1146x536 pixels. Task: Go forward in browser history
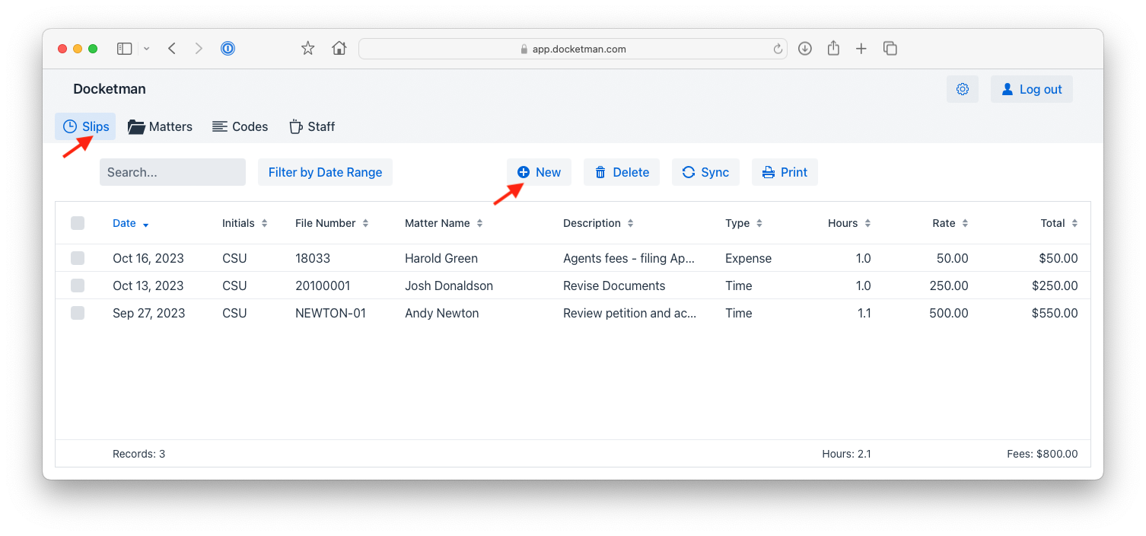(199, 49)
